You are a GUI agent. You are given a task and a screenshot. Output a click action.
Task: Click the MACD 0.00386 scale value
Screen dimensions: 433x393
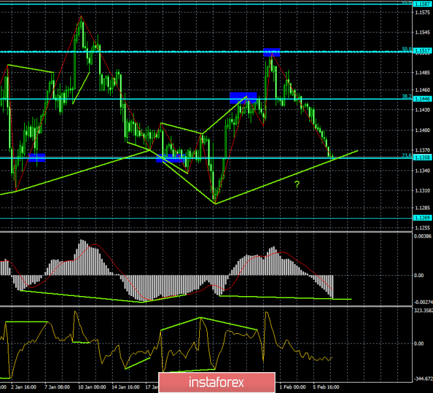pyautogui.click(x=423, y=236)
